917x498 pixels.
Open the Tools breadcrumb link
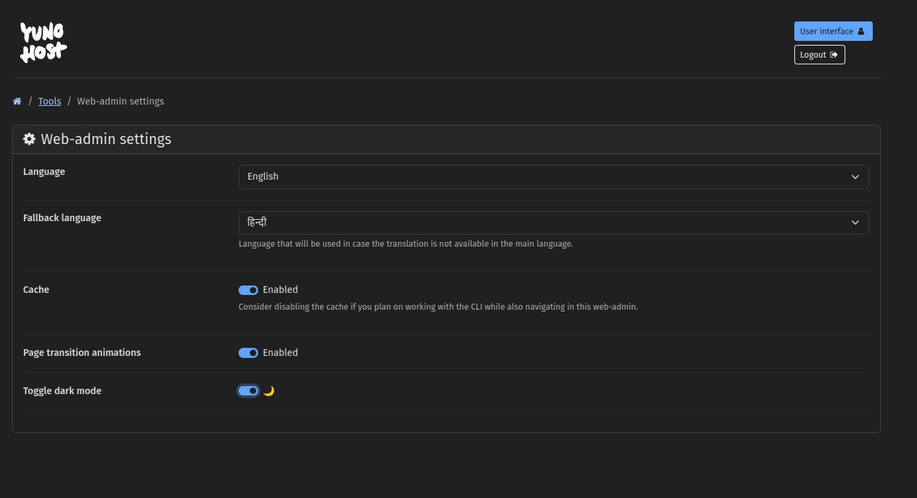(x=50, y=101)
